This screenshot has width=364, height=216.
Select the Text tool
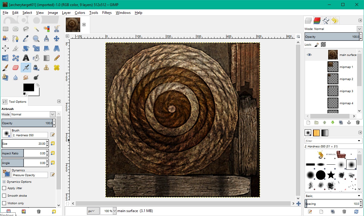(x=26, y=58)
